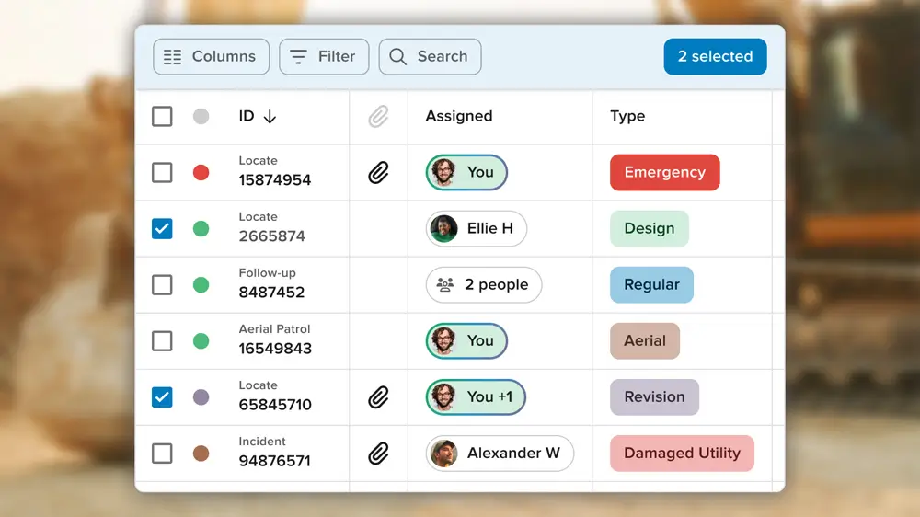
Task: Click the green status dot for 8487452
Action: click(x=201, y=284)
